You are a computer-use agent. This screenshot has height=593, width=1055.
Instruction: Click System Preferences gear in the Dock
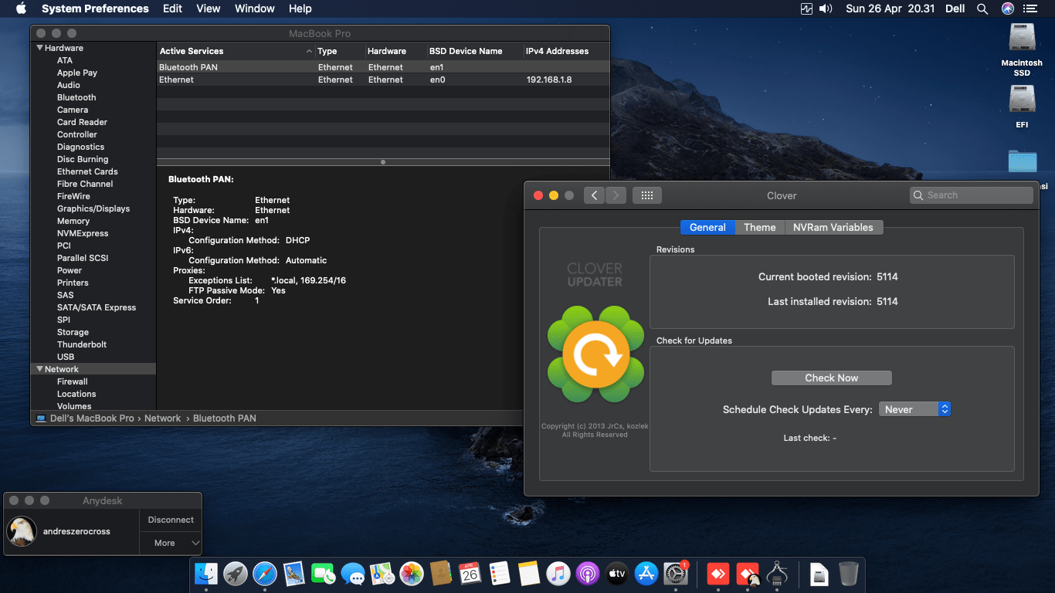click(676, 574)
